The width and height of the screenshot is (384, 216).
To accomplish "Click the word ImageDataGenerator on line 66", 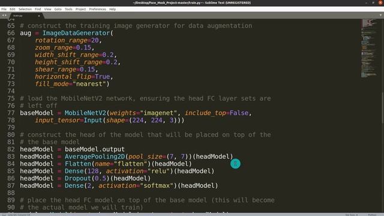I will [x=76, y=33].
